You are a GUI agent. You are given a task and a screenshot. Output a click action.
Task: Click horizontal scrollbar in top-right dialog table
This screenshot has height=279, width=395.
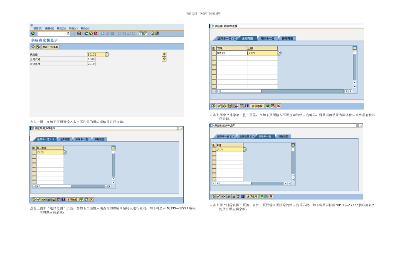tap(282, 91)
